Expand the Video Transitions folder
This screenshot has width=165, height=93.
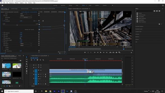click(136, 22)
